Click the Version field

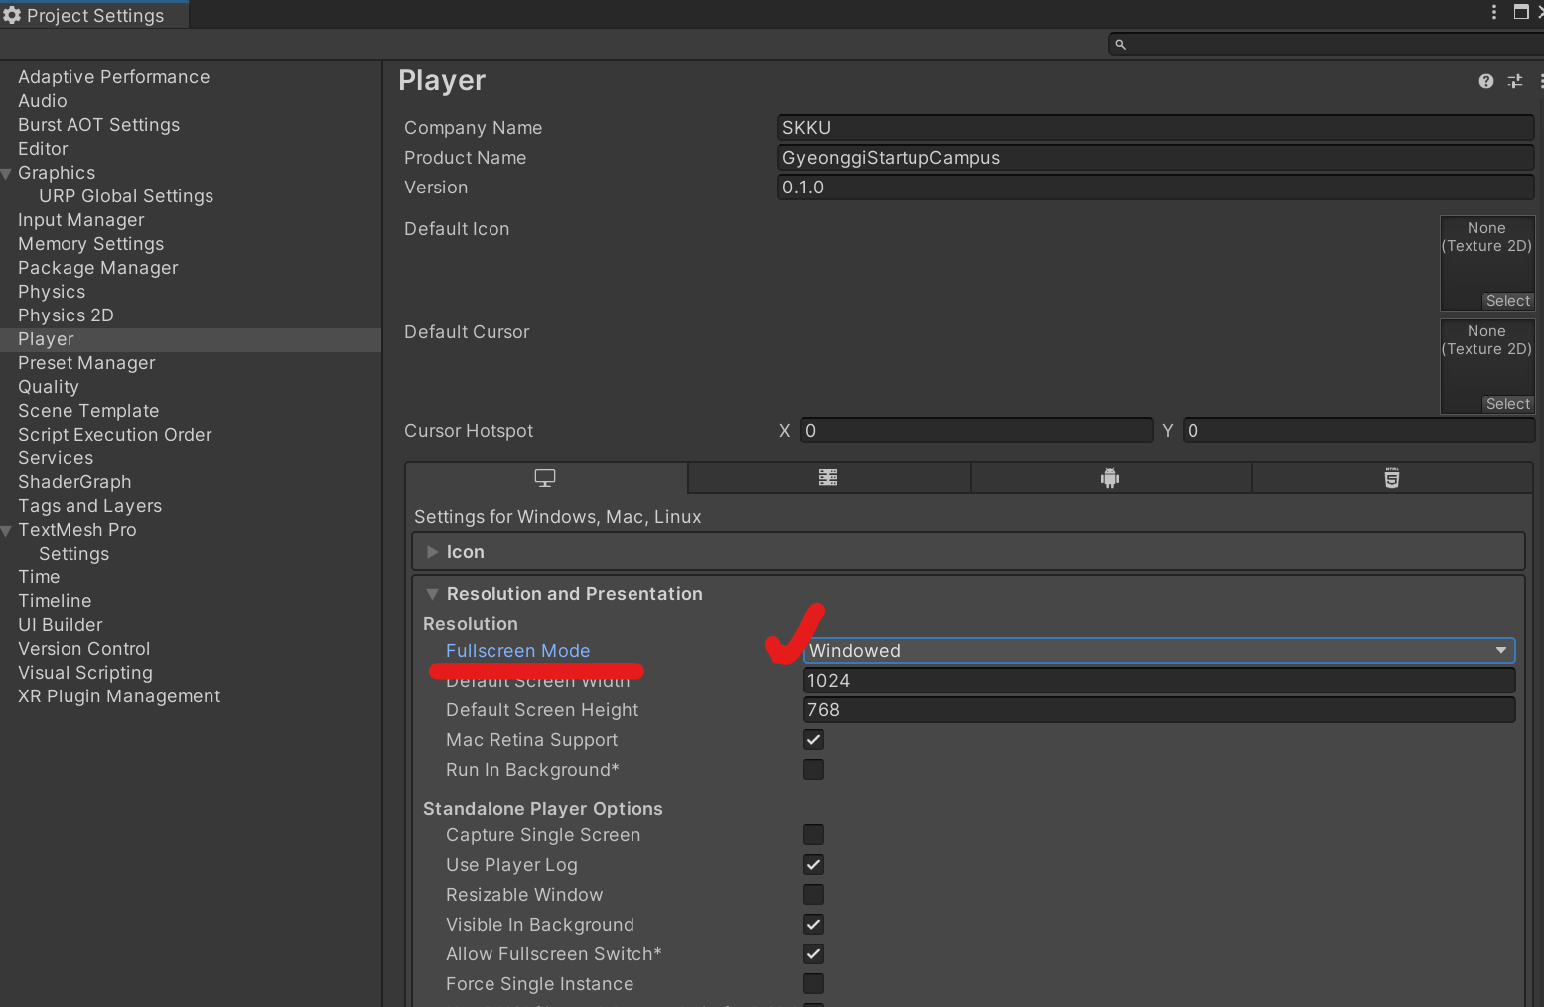point(1156,187)
